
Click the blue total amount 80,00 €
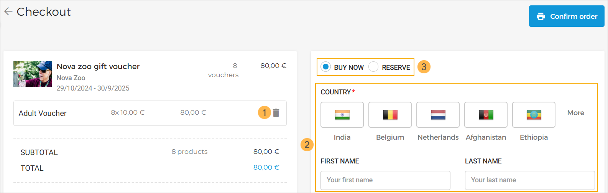pyautogui.click(x=266, y=167)
